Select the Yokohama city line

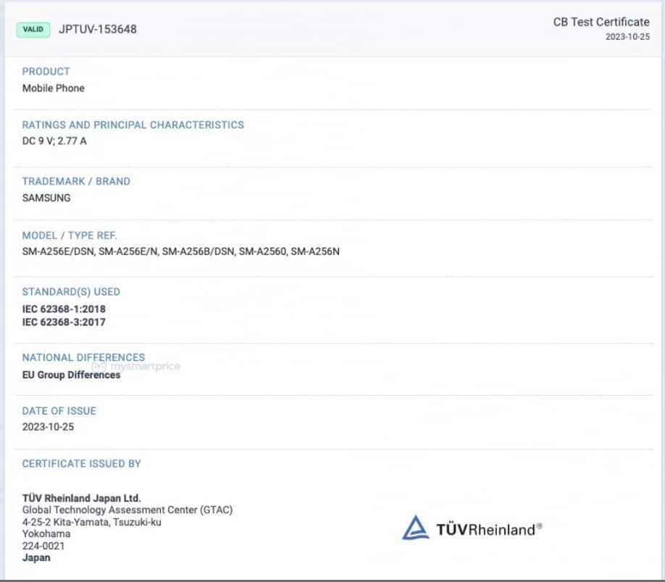[x=46, y=533]
